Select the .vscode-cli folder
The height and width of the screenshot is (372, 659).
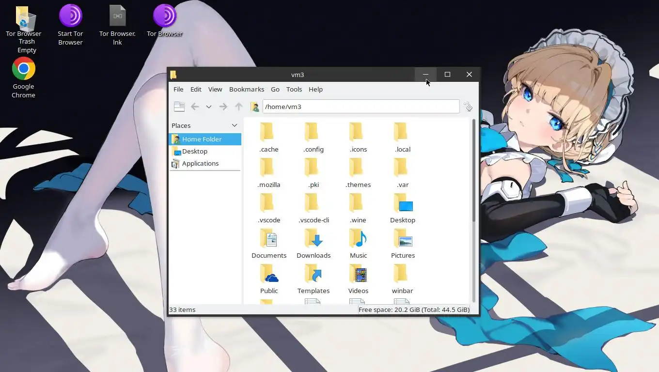point(314,208)
